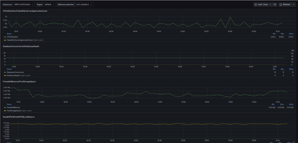Open the cert-analytics DBInstanceIdentifier dropdown

(84, 5)
